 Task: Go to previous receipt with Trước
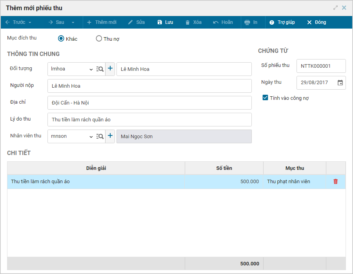click(15, 22)
